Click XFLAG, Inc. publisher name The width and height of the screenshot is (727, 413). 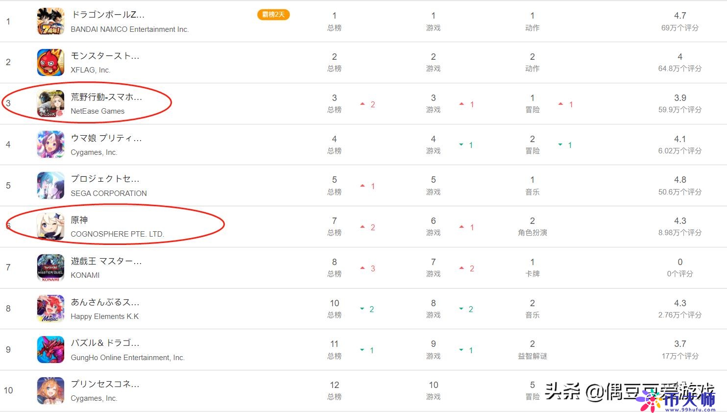tap(91, 70)
